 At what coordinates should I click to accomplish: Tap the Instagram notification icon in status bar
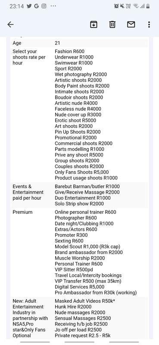[44, 6]
